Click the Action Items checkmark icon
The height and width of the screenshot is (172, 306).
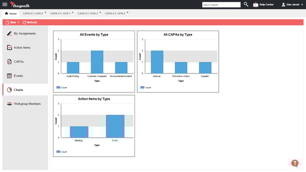(x=9, y=47)
